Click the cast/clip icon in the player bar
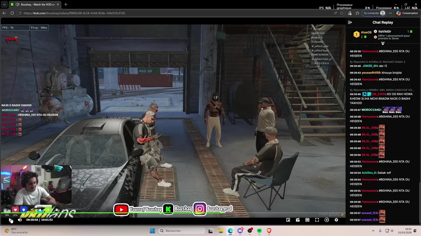 tap(298, 220)
